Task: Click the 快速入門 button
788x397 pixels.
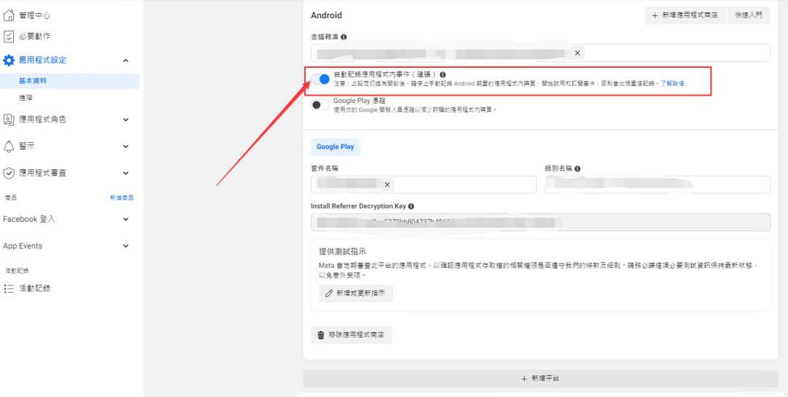Action: (x=749, y=15)
